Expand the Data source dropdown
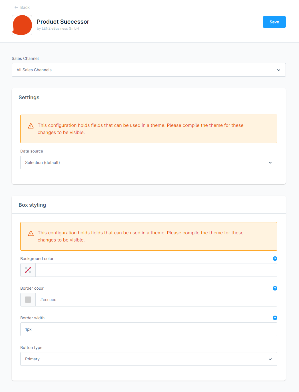 pos(149,163)
